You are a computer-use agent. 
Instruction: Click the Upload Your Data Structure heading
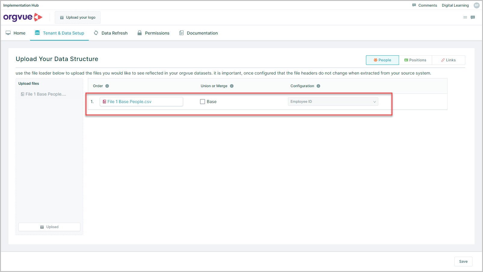57,59
